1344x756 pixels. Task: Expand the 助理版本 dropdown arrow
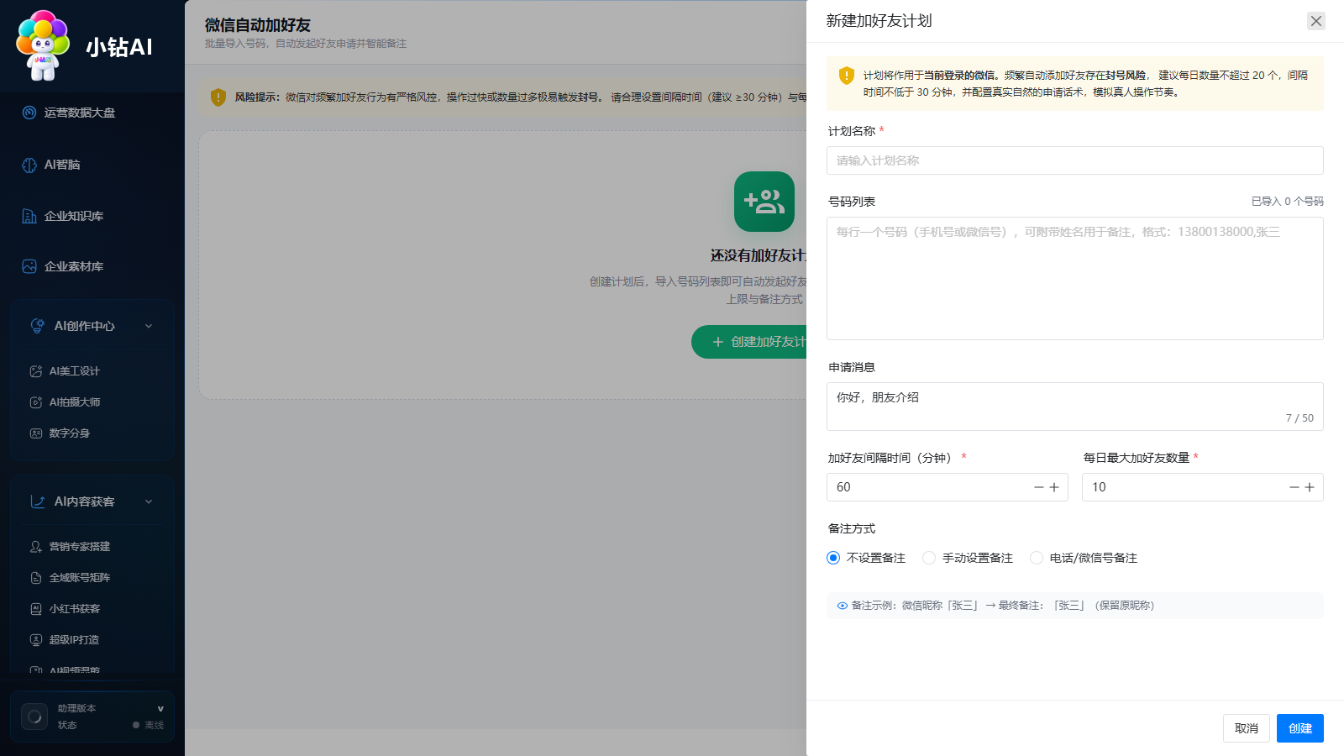pyautogui.click(x=160, y=709)
